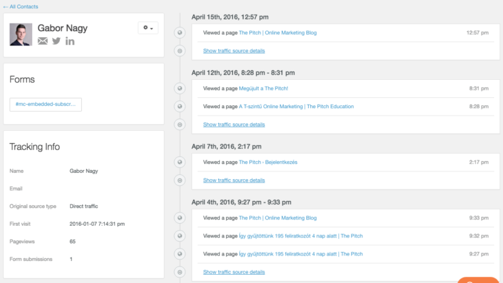Click the globe icon for 9:32 pm view
The height and width of the screenshot is (283, 503).
click(180, 236)
